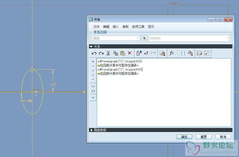The width and height of the screenshot is (239, 157).
Task: Cut selected relation text with scissors
Action: (108, 53)
